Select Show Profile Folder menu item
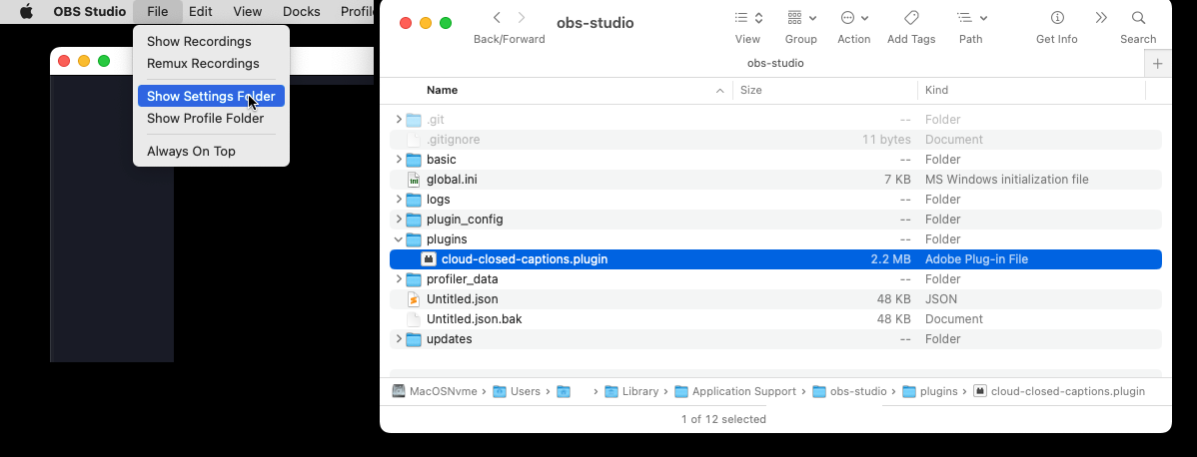Image resolution: width=1197 pixels, height=457 pixels. click(x=206, y=119)
